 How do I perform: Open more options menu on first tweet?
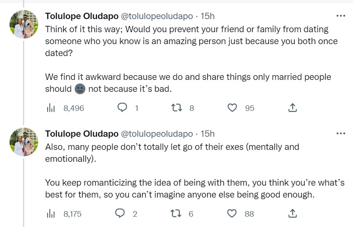pyautogui.click(x=341, y=16)
